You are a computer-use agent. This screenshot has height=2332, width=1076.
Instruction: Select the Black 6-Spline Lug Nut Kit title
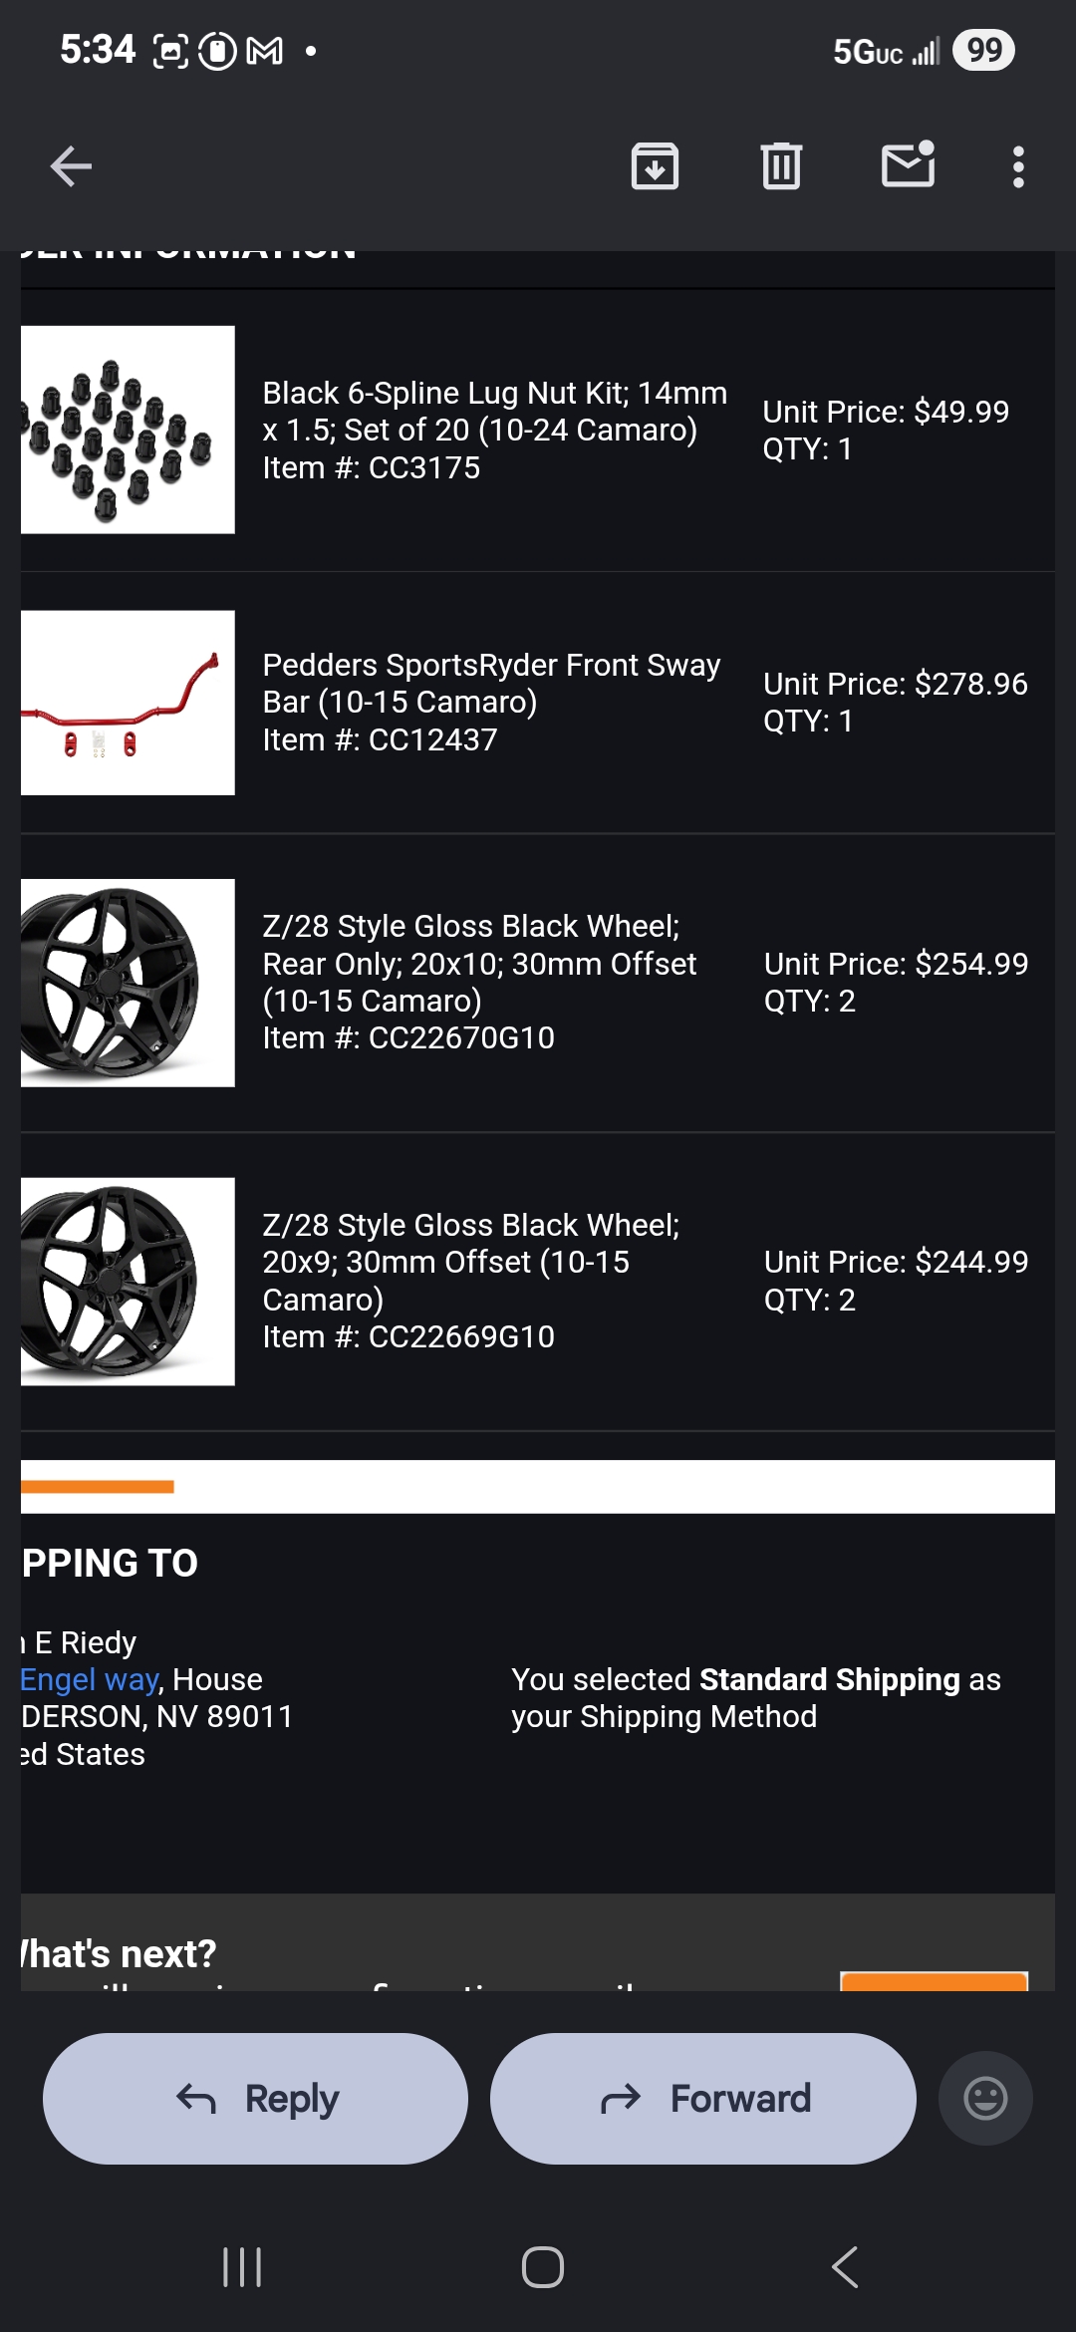coord(494,412)
